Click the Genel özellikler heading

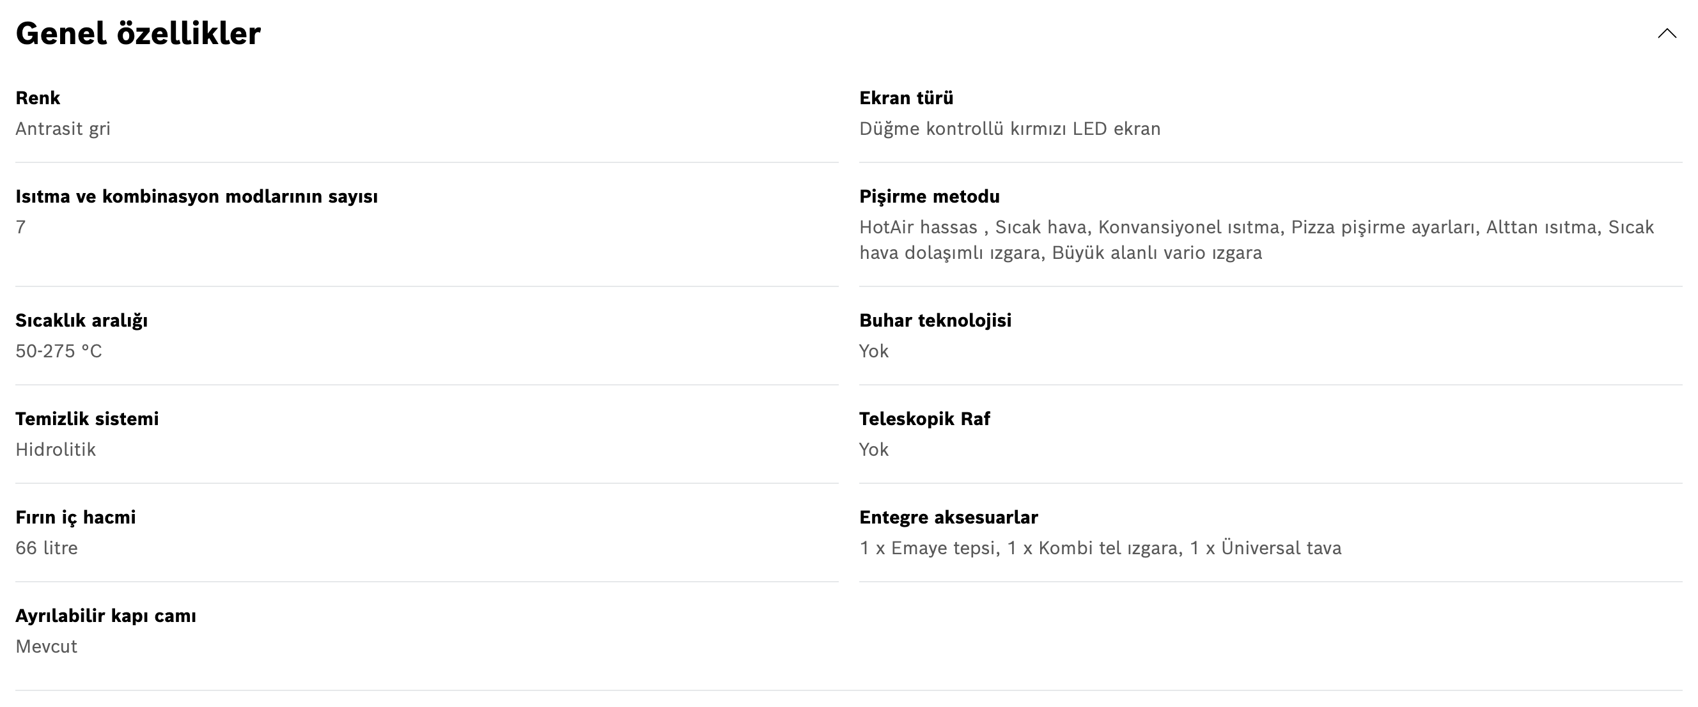tap(137, 34)
